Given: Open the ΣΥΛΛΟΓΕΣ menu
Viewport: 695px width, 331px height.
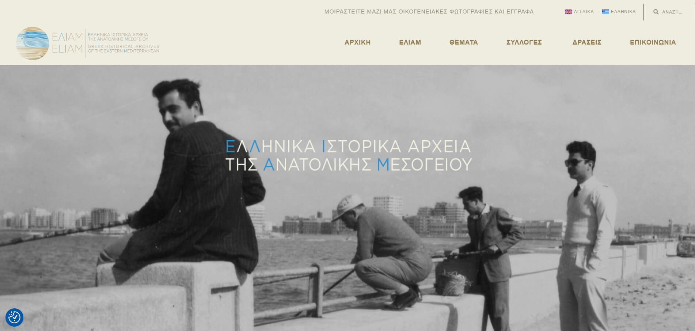Looking at the screenshot, I should [x=524, y=42].
